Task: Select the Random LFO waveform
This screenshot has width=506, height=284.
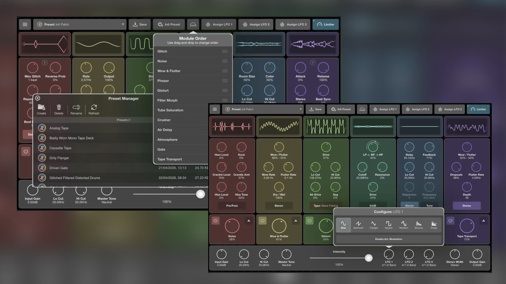Action: [403, 225]
